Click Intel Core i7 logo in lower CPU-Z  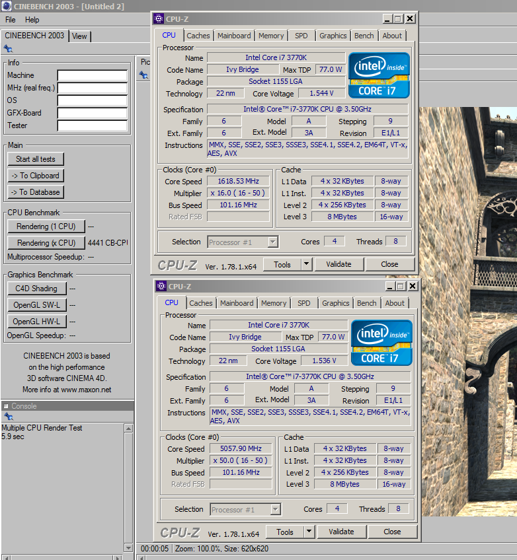point(381,343)
